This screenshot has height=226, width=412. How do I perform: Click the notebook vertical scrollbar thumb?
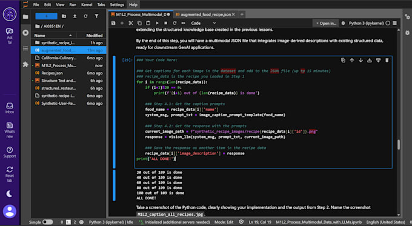point(399,145)
